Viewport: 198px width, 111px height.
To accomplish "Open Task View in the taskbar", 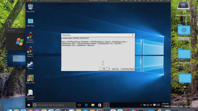I will coord(79,105).
